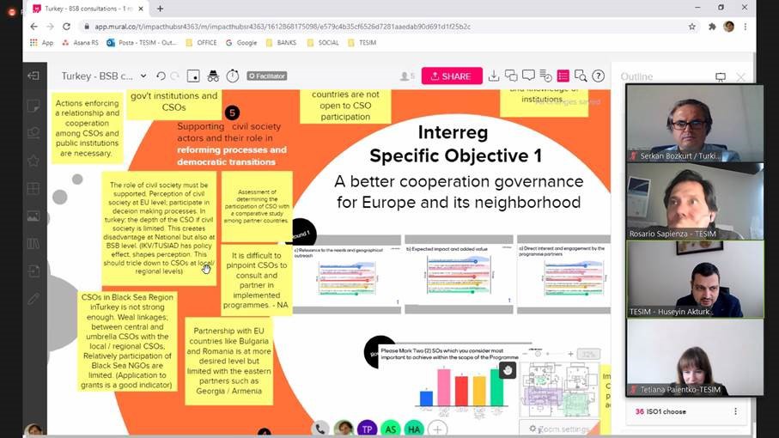Image resolution: width=779 pixels, height=438 pixels.
Task: Toggle the Facilitator badge
Action: pos(266,76)
